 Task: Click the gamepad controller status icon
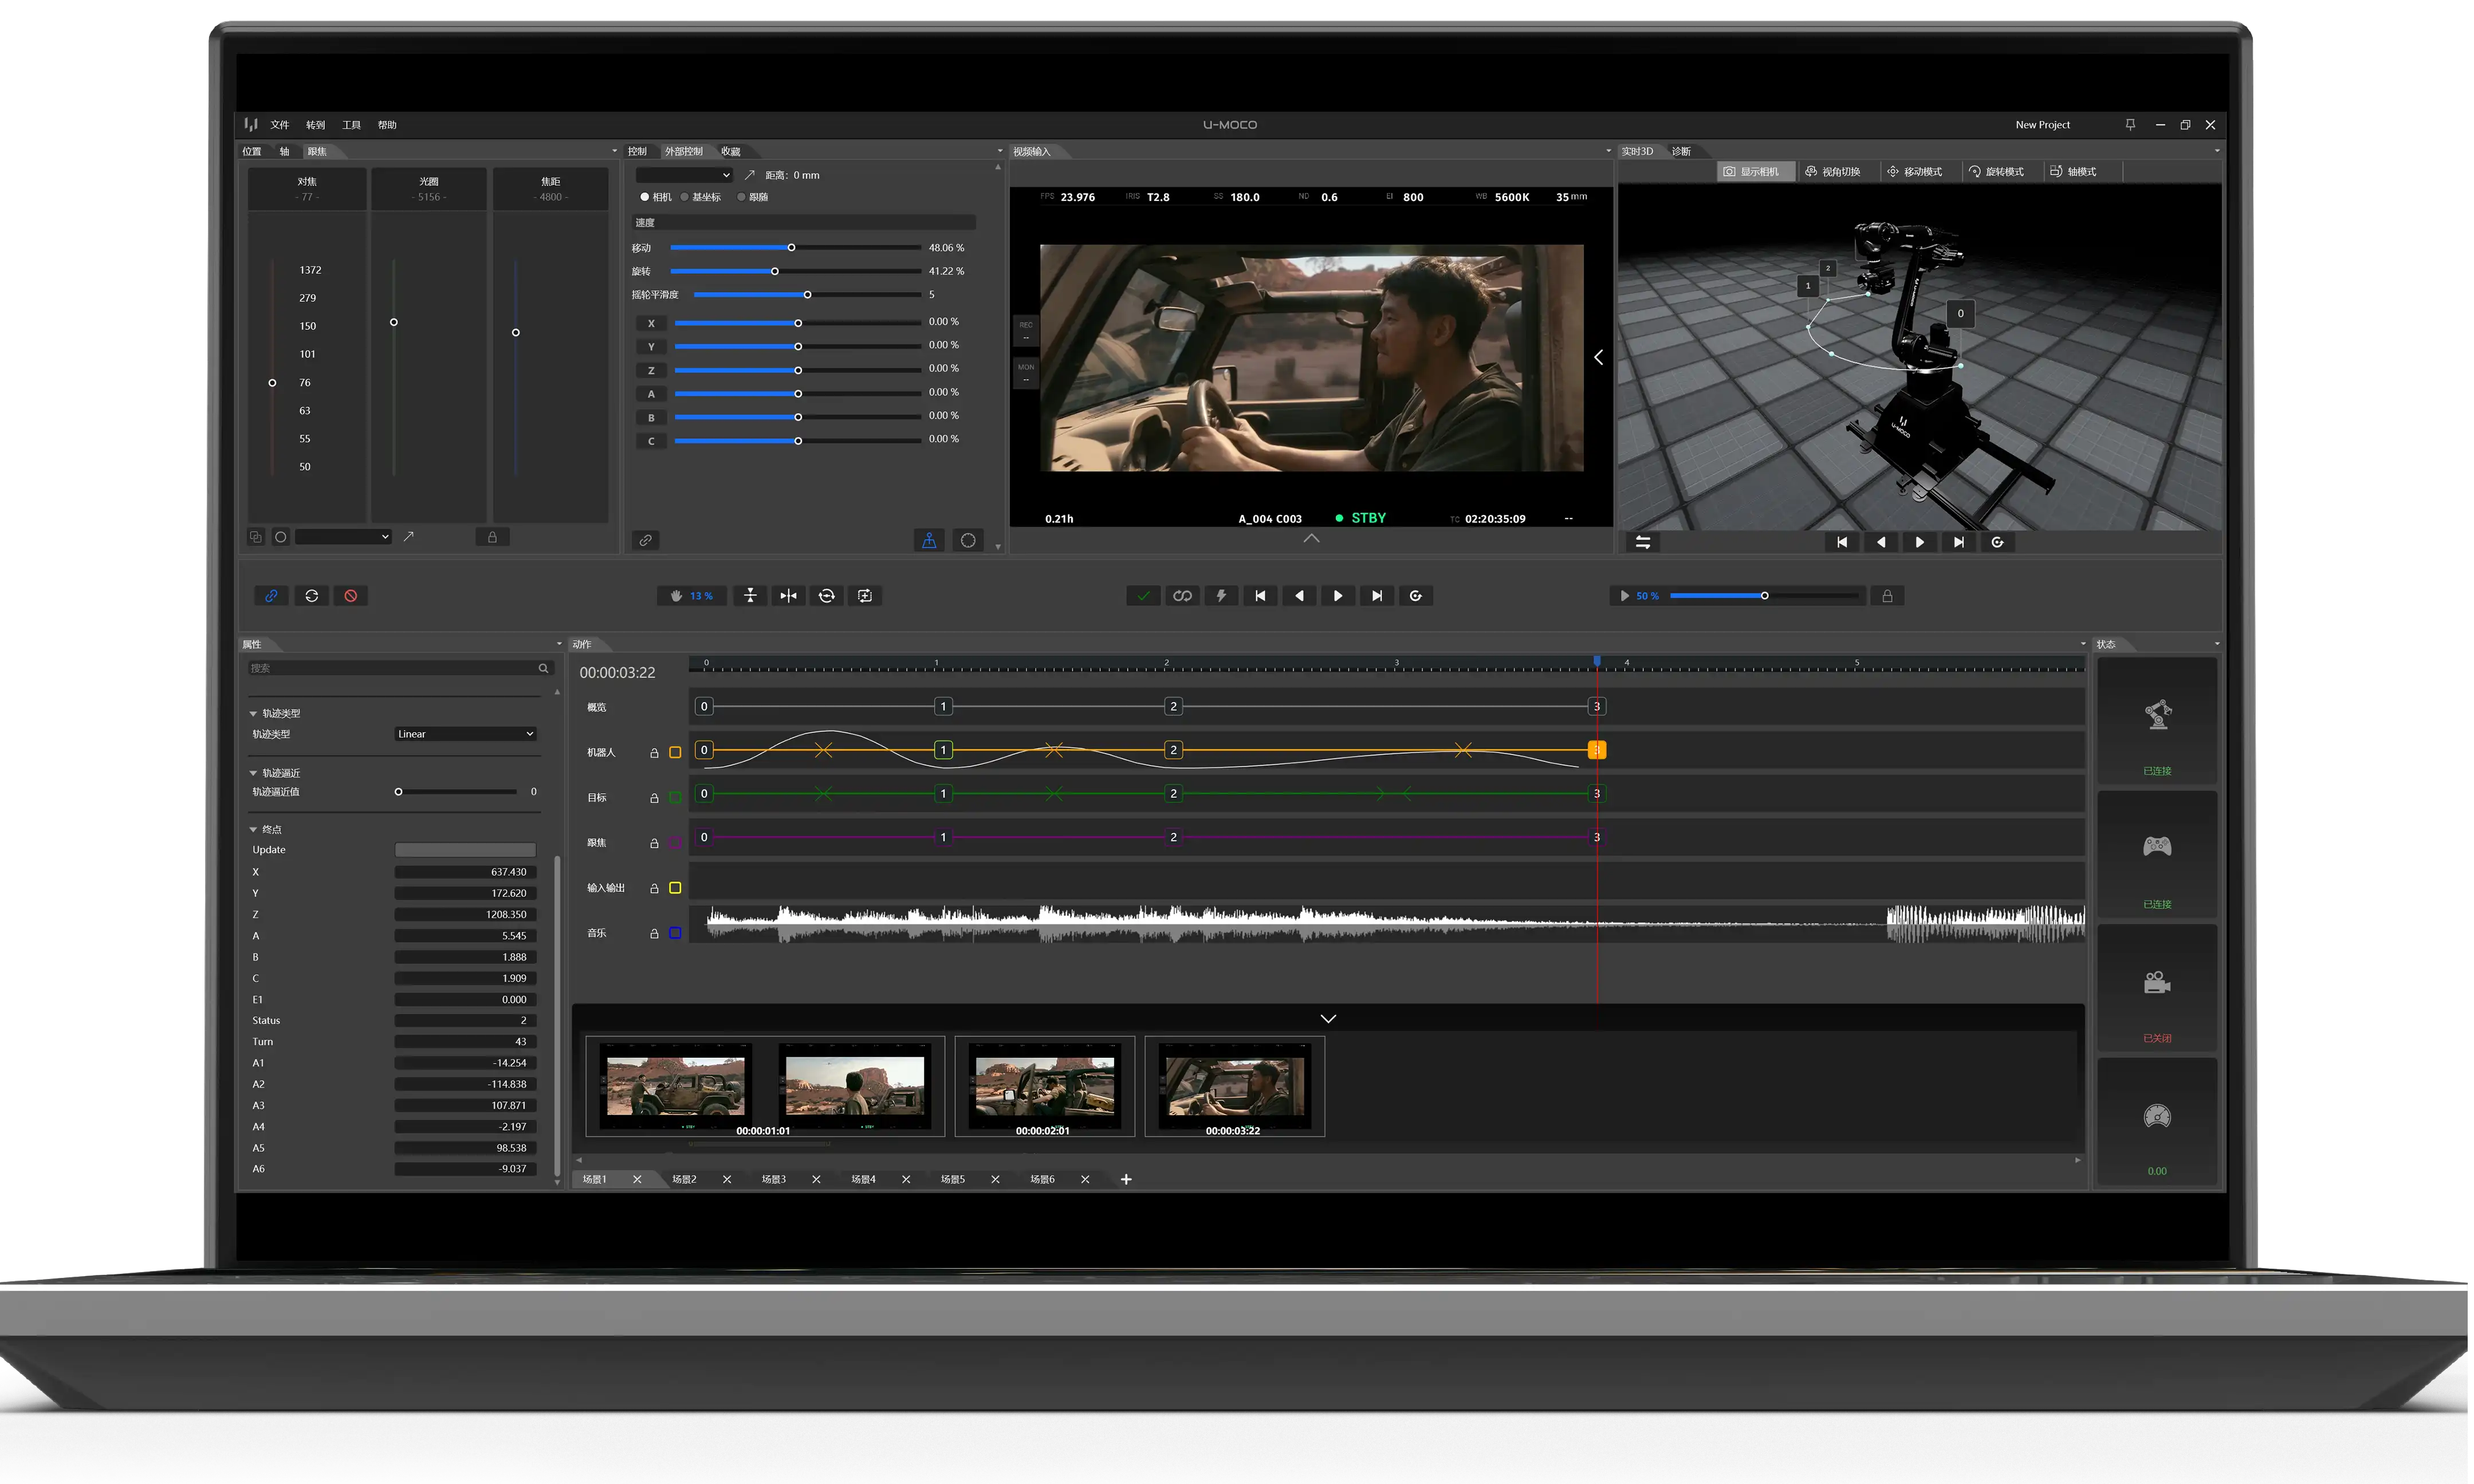(x=2157, y=847)
